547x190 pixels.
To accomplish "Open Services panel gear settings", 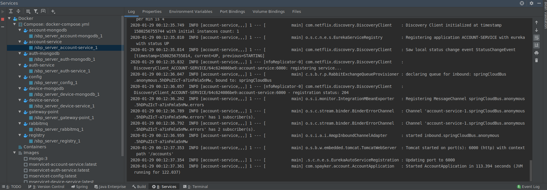I will pos(532,3).
